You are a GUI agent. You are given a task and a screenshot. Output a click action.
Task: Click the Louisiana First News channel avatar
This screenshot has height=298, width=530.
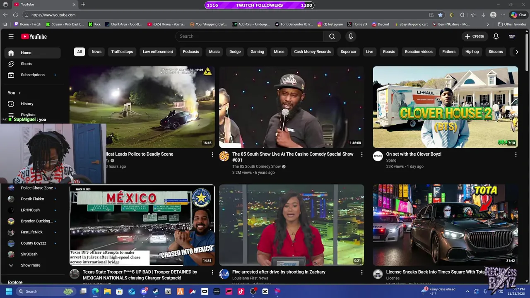[224, 274]
